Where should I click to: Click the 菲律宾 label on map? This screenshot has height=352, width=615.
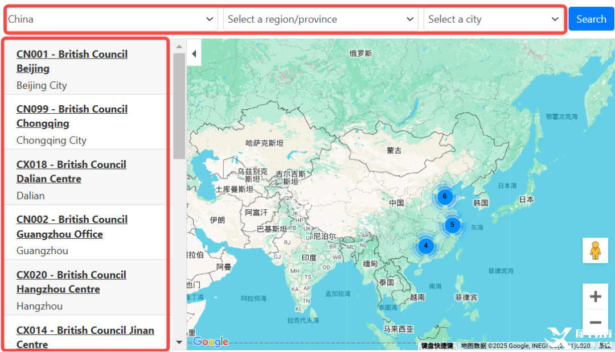pyautogui.click(x=466, y=297)
